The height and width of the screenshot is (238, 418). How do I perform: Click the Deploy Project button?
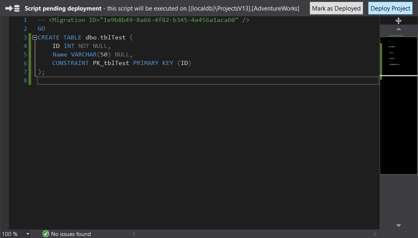pos(390,8)
